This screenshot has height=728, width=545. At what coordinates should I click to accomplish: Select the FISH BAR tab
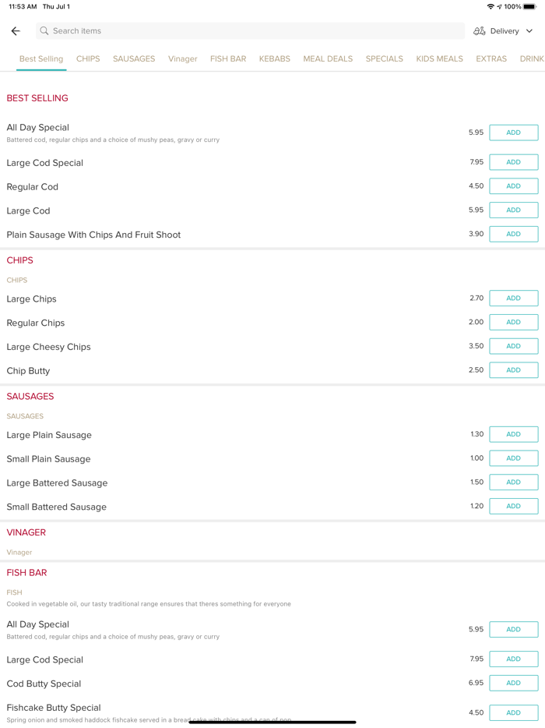click(x=228, y=59)
